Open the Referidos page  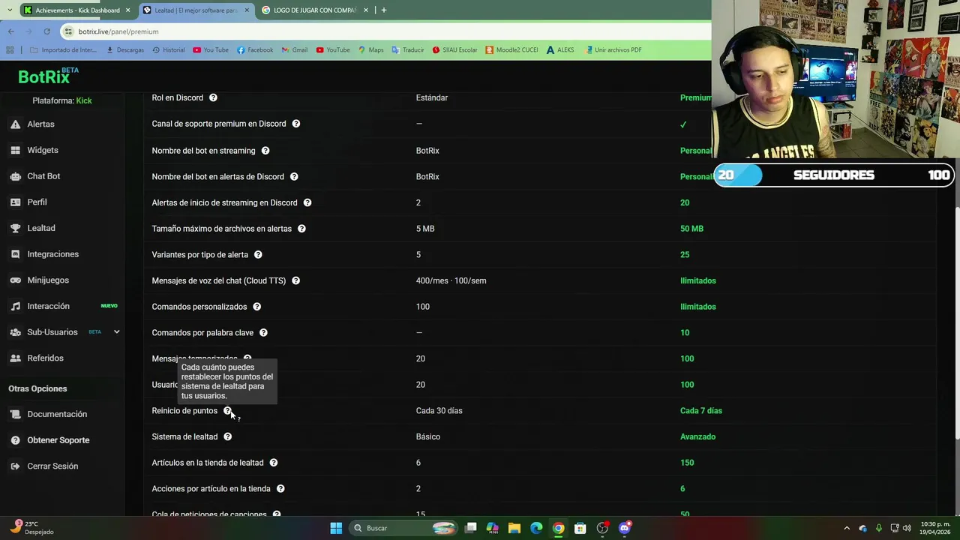point(45,358)
